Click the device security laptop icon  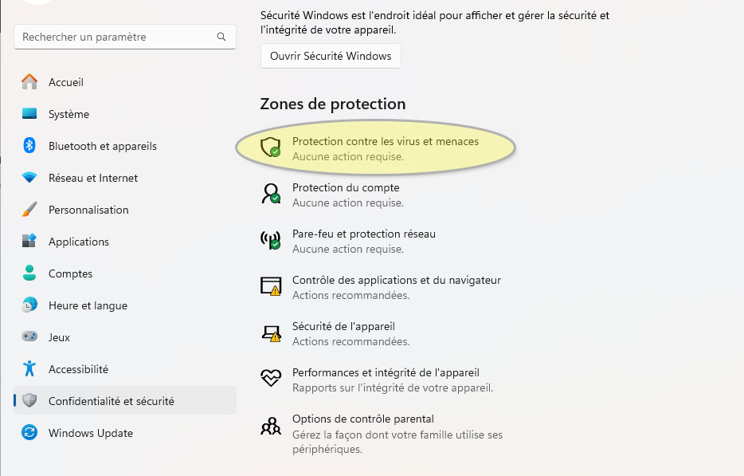coord(271,333)
